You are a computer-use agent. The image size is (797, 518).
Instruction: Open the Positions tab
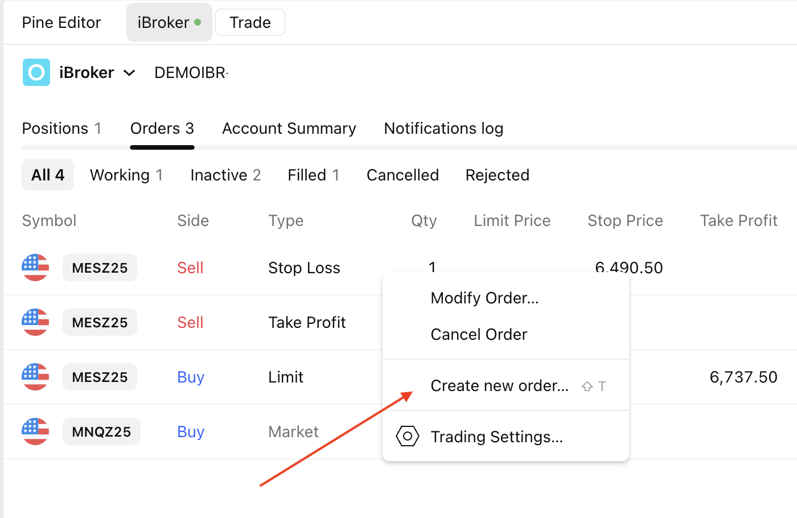point(61,129)
